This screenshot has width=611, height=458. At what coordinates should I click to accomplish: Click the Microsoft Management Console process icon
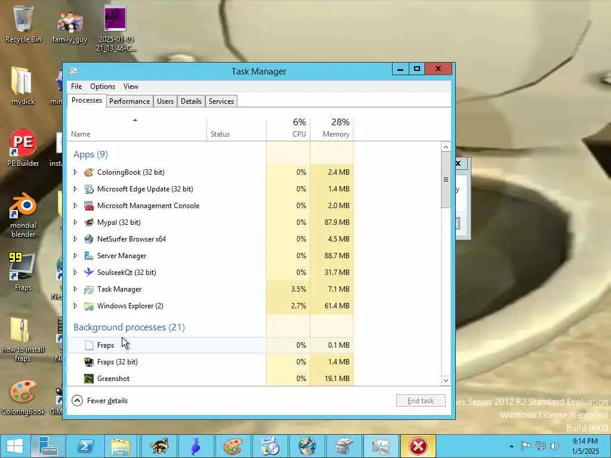[x=89, y=206]
